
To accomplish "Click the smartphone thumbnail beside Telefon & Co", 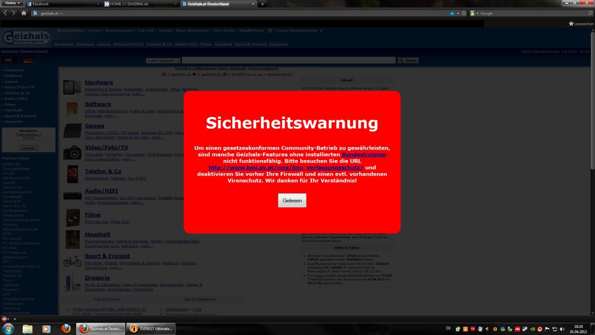I will click(73, 174).
